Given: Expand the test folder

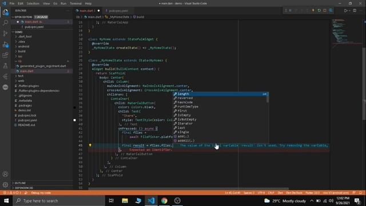Looking at the screenshot, I should click(x=21, y=76).
